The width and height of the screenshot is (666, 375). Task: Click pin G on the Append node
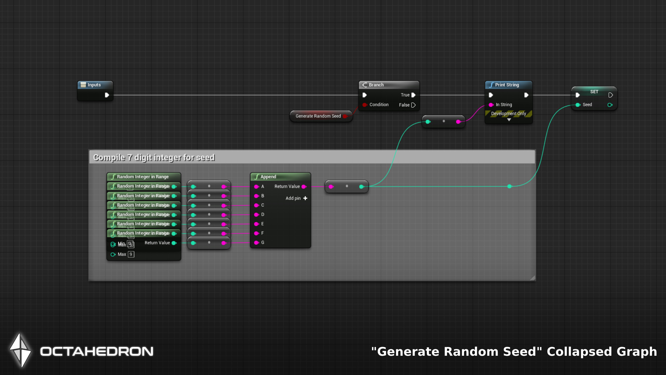tap(256, 243)
